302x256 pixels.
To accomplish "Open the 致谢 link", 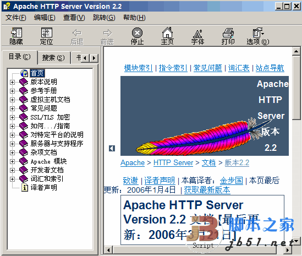I will point(130,181).
